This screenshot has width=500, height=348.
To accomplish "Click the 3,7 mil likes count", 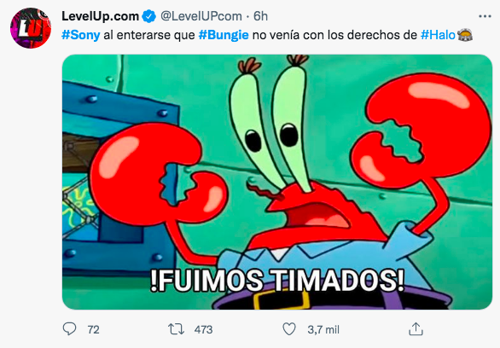I will (323, 329).
